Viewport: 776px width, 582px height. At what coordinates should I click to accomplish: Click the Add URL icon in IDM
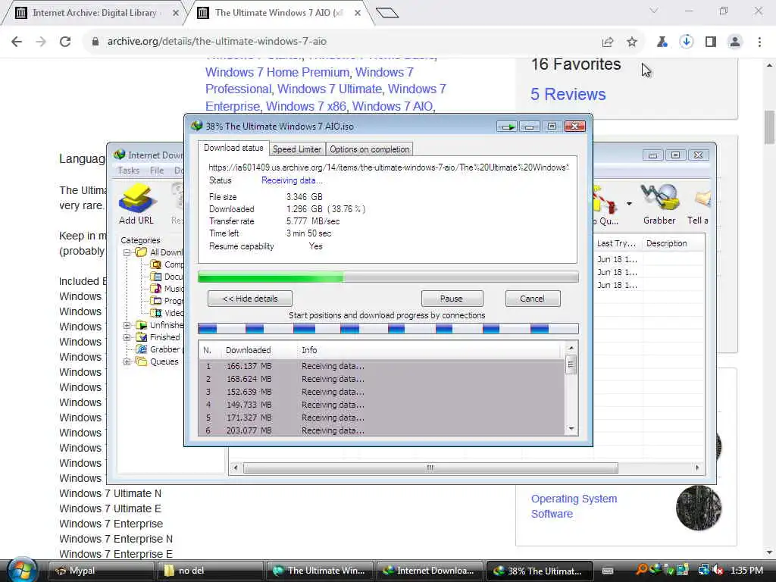click(x=136, y=203)
